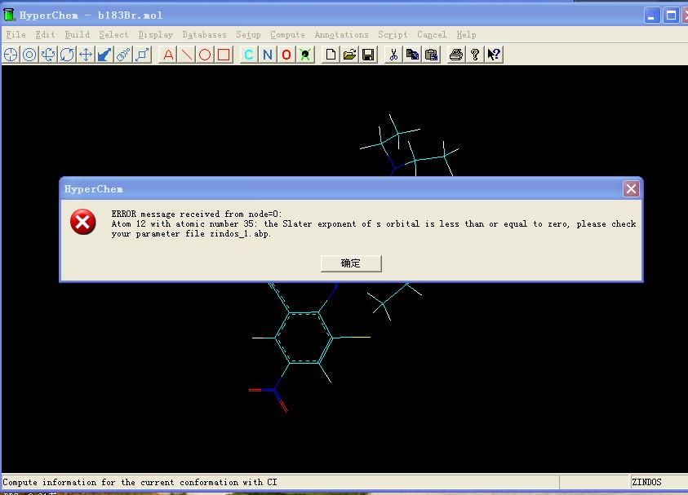Screen dimensions: 688x495
Task: Print with the printer icon
Action: click(456, 55)
